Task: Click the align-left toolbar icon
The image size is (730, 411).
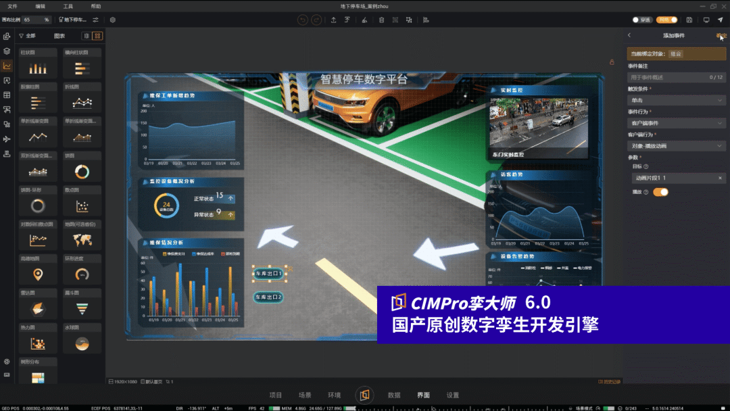Action: (x=426, y=20)
